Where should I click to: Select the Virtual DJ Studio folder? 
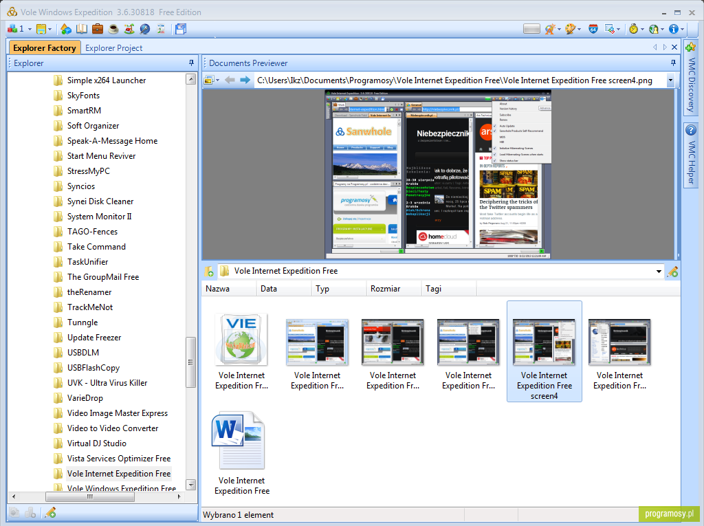point(96,443)
